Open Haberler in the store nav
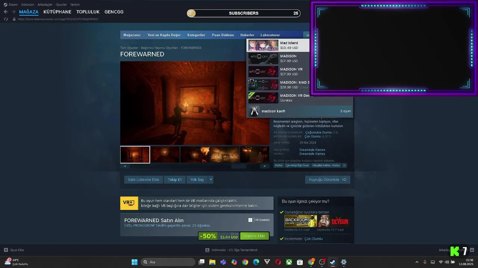This screenshot has width=478, height=268. click(247, 35)
